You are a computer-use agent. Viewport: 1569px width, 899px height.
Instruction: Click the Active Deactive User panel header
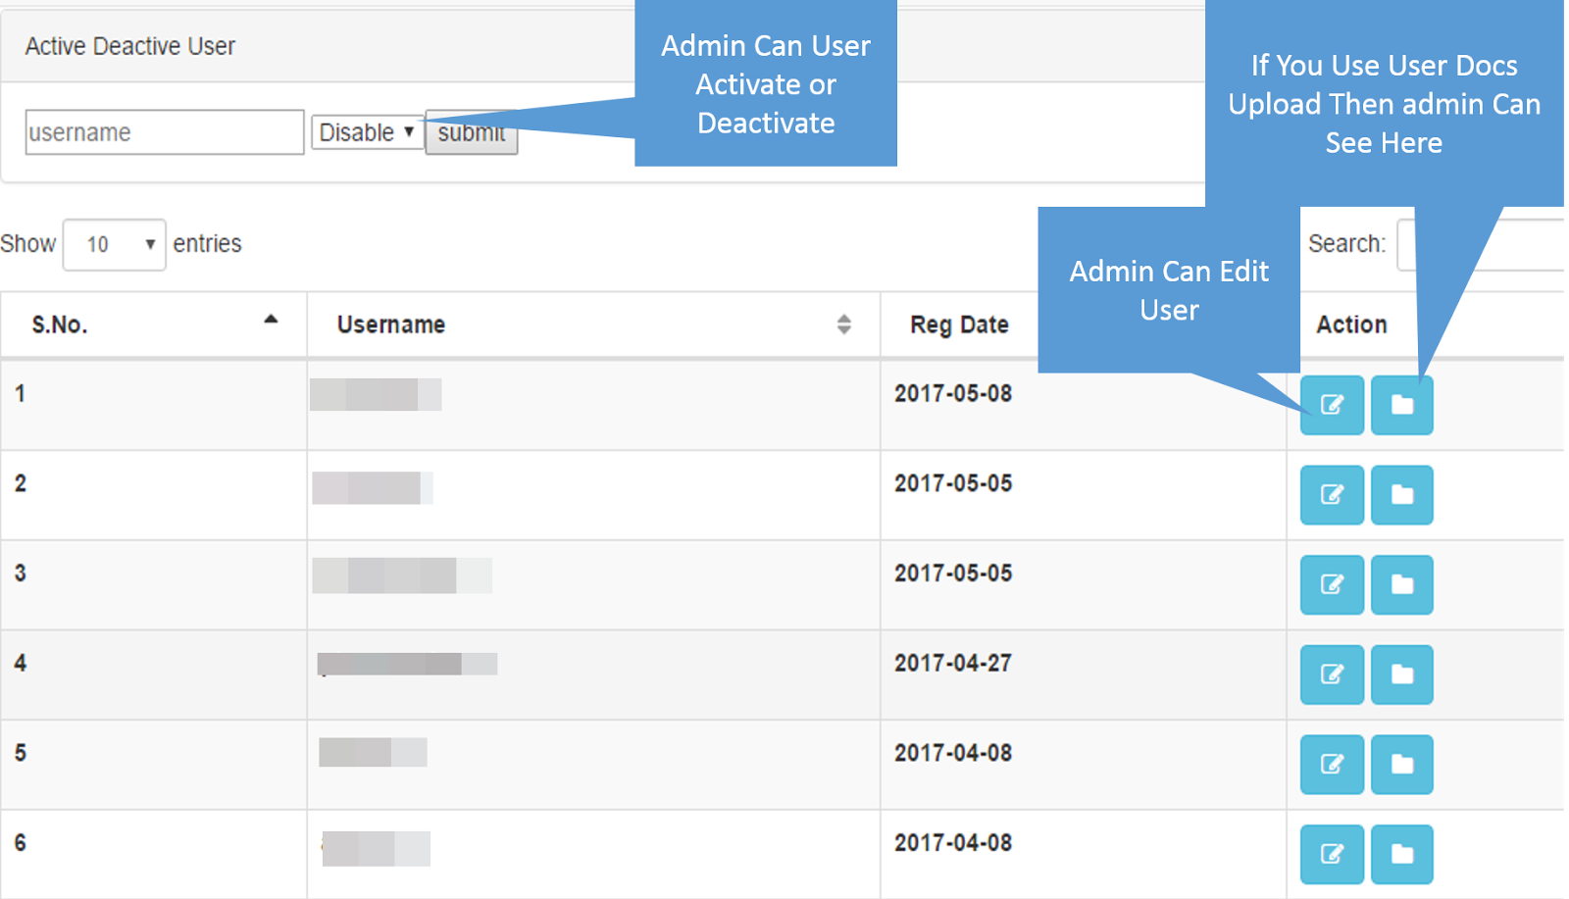pos(130,45)
